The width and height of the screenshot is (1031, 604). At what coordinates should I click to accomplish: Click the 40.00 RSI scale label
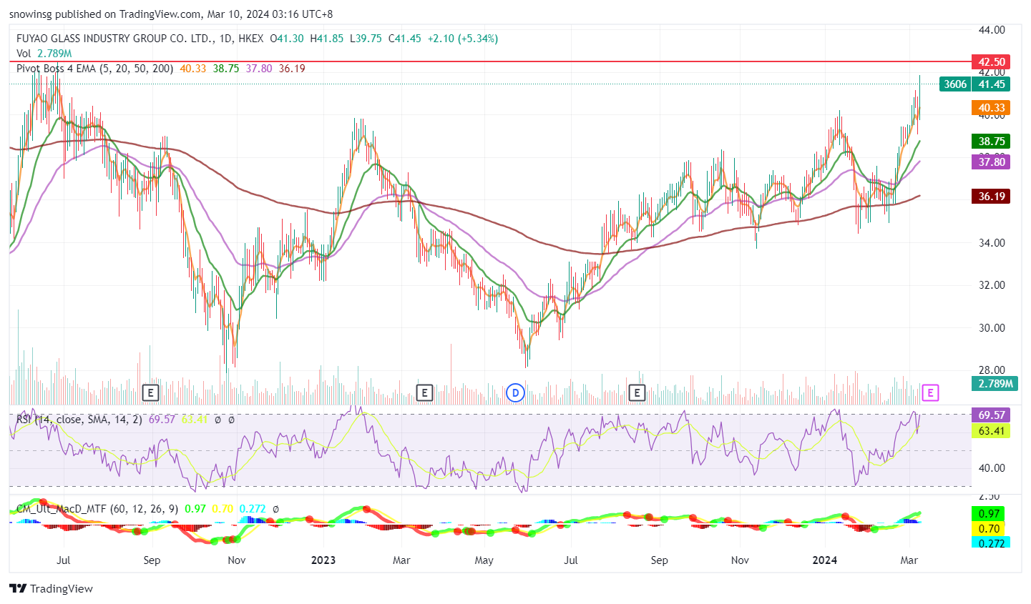[992, 468]
